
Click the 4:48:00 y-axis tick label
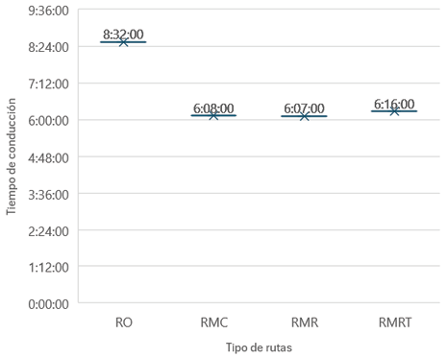point(48,157)
